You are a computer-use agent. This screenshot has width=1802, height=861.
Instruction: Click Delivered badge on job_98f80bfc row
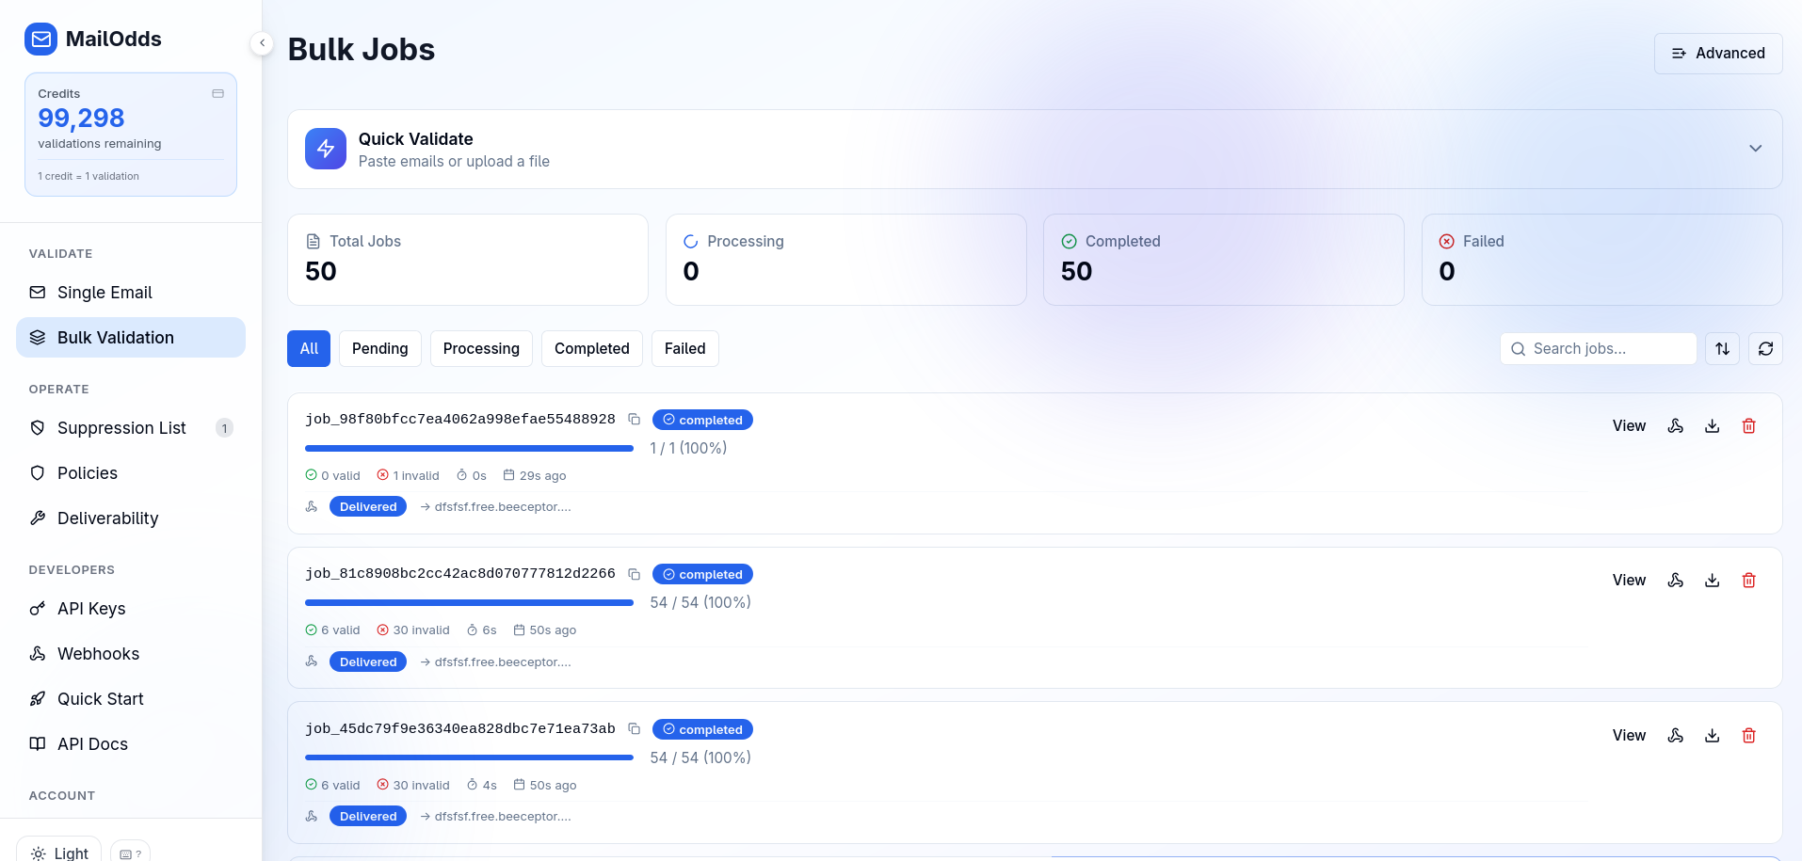(368, 507)
